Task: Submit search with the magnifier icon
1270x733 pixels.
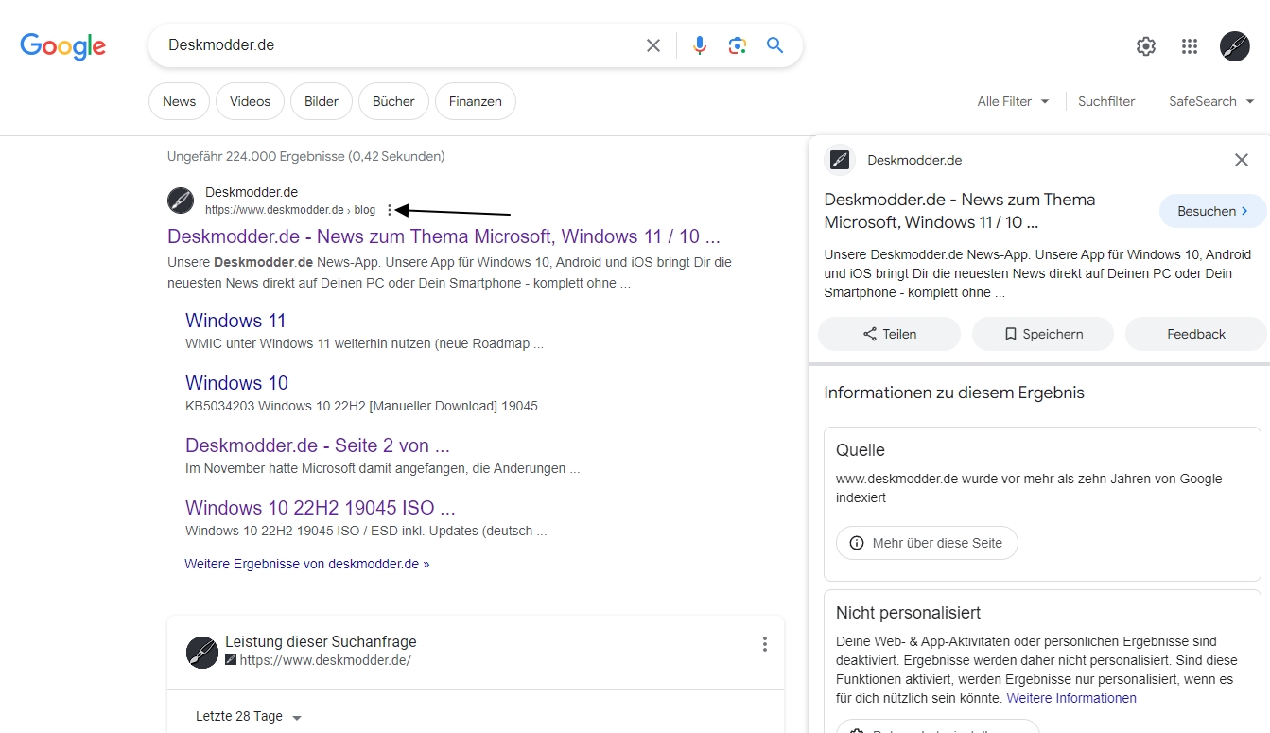Action: point(775,45)
